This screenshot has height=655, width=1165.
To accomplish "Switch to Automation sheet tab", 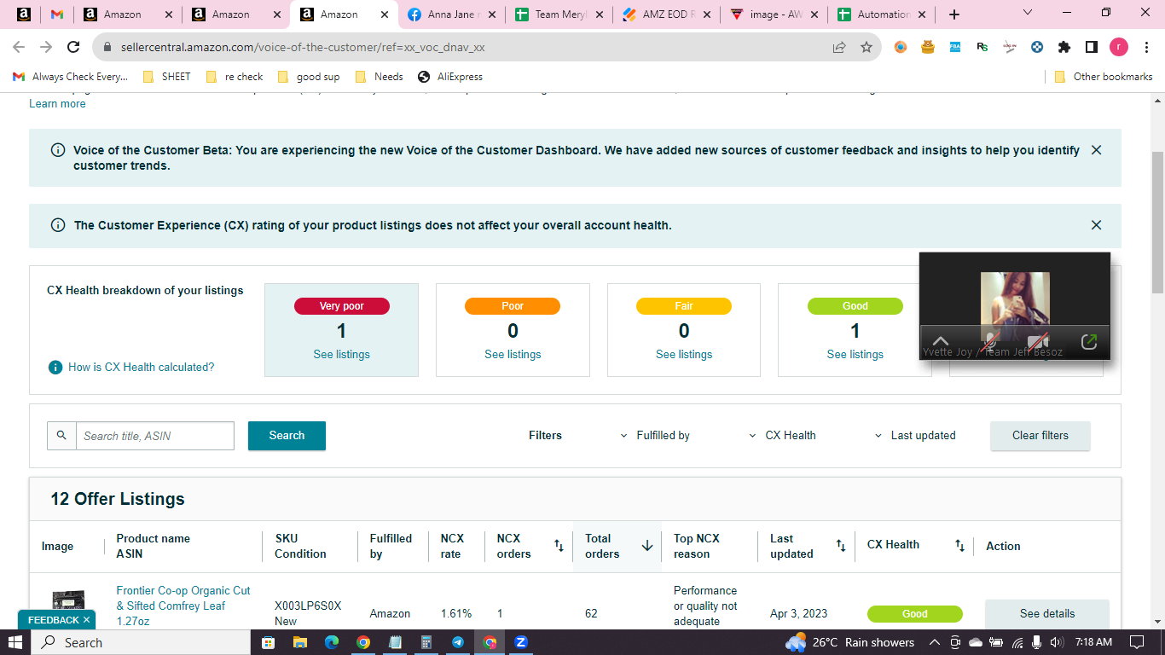I will click(x=882, y=14).
